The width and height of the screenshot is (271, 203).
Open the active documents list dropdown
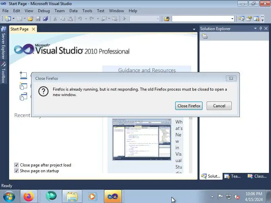coord(194,29)
